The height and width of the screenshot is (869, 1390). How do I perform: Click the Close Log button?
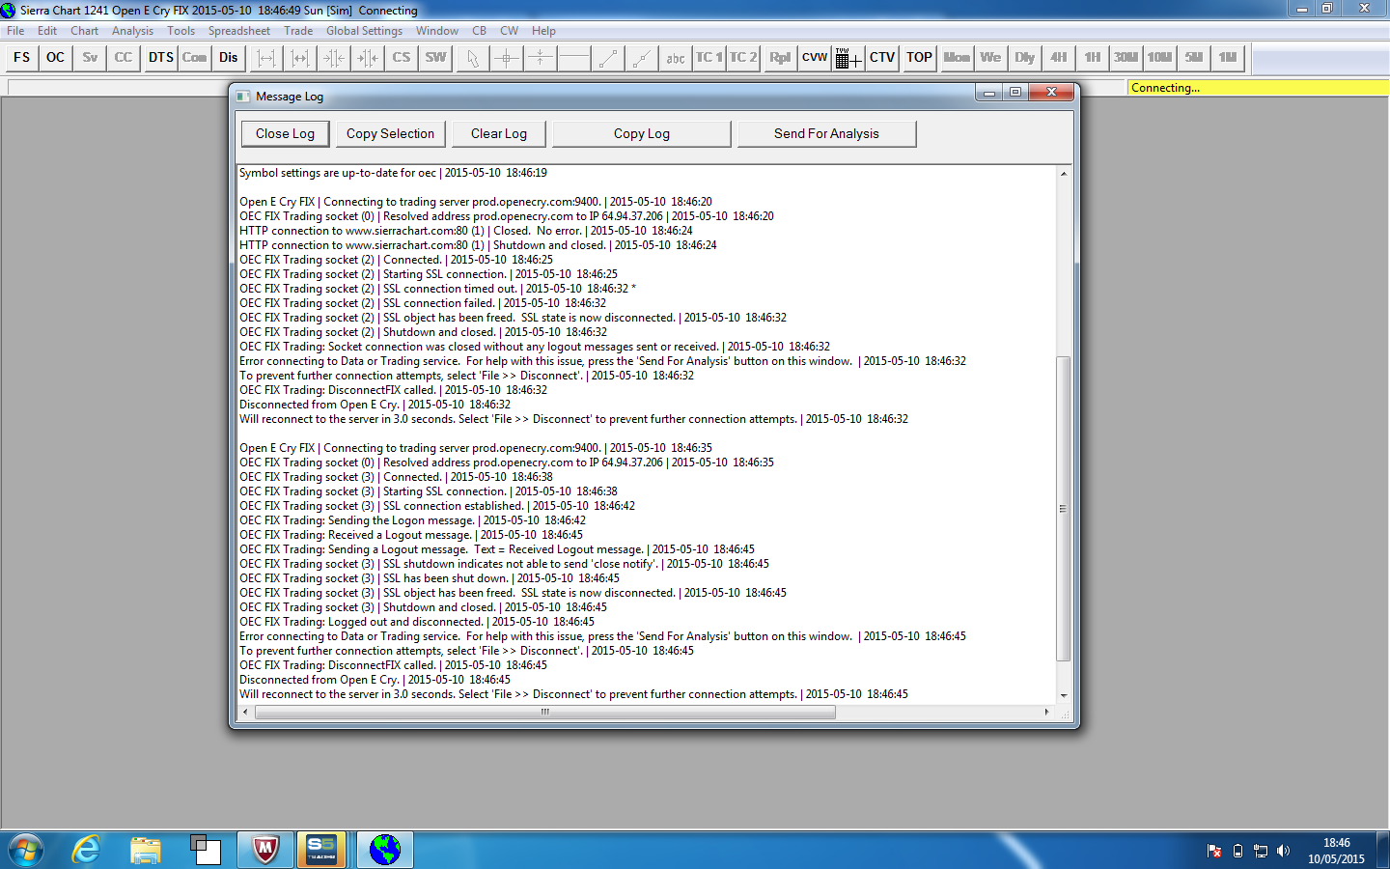[x=285, y=133]
